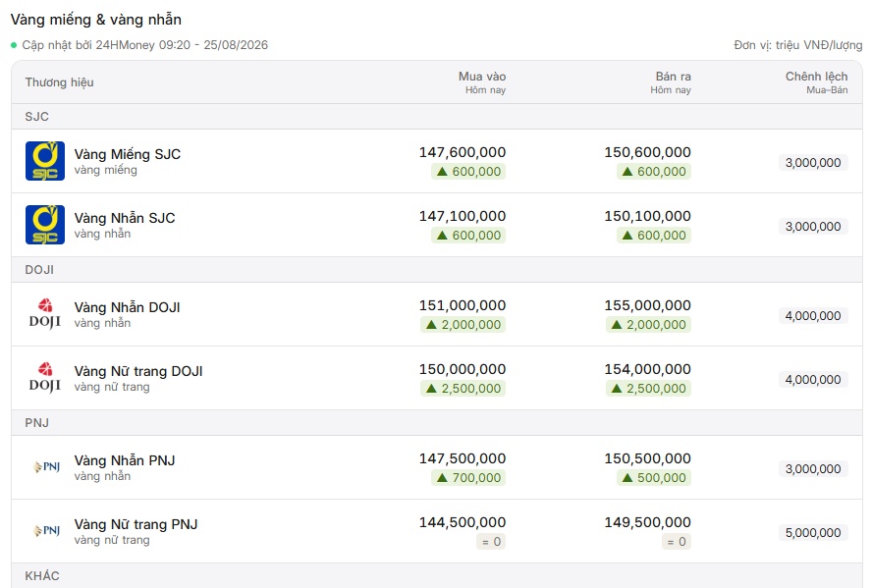
Task: Click the Cập nhật bởi 24HMoney timestamp
Action: 144,45
